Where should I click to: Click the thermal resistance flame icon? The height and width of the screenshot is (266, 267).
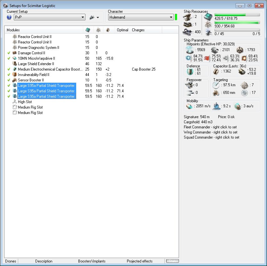pyautogui.click(x=207, y=58)
